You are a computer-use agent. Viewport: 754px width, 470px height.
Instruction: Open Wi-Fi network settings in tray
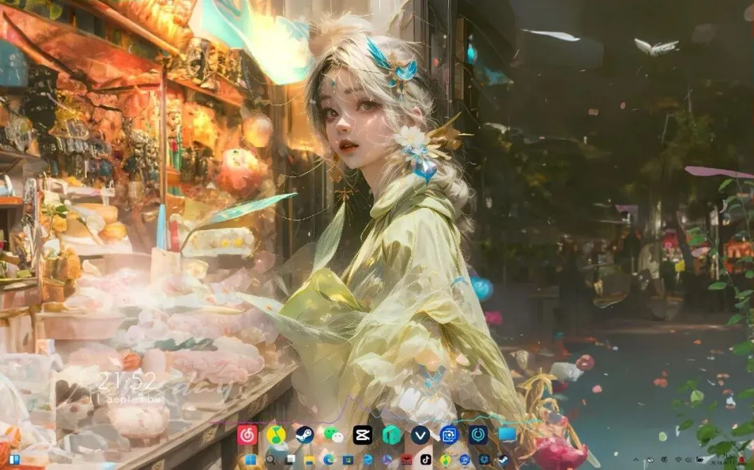[679, 460]
